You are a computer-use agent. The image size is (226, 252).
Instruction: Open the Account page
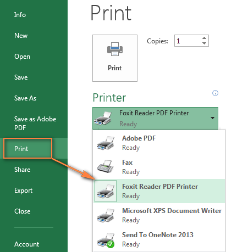26,244
